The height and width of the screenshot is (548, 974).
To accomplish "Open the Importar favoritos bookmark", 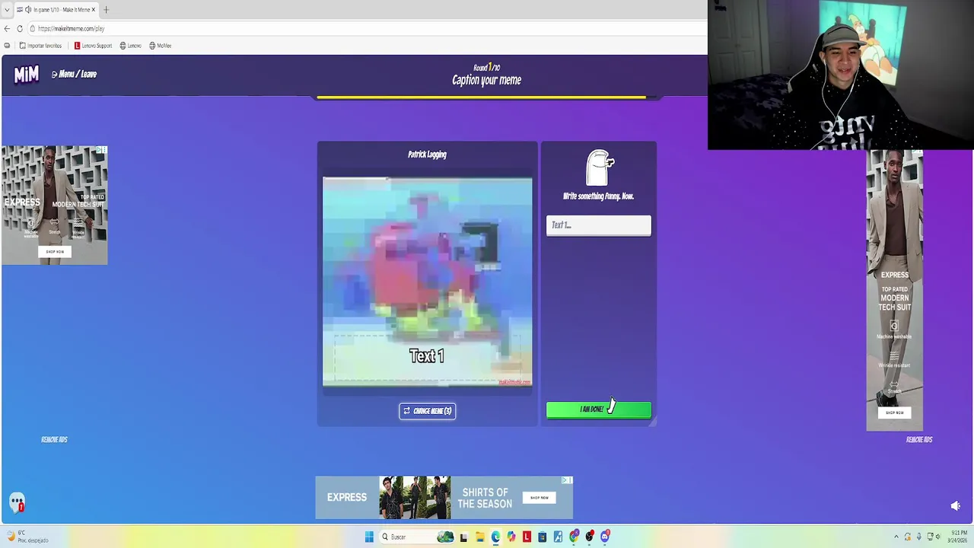I will [40, 46].
